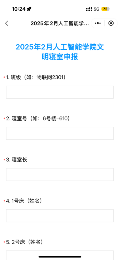This screenshot has height=260, width=120.
Task: Tap the cellular signal bars icon
Action: coord(89,9)
